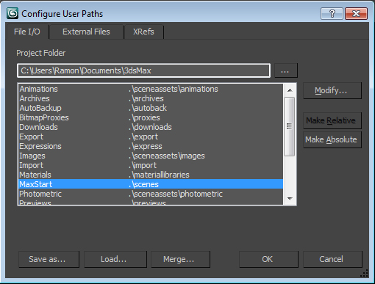Click the path list scrollbar thumb
The width and height of the screenshot is (375, 284).
point(290,126)
